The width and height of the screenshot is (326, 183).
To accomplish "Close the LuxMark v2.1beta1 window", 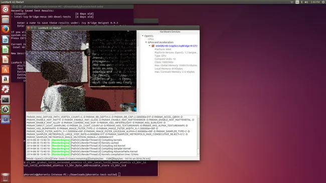I will [29, 28].
